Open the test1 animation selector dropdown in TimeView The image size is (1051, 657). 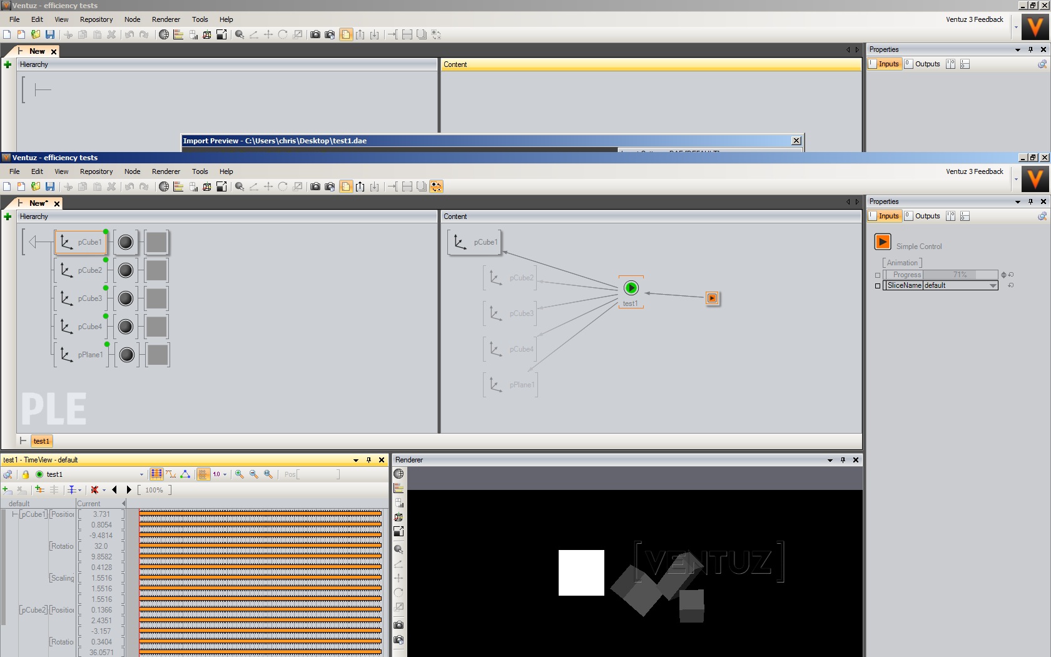141,474
